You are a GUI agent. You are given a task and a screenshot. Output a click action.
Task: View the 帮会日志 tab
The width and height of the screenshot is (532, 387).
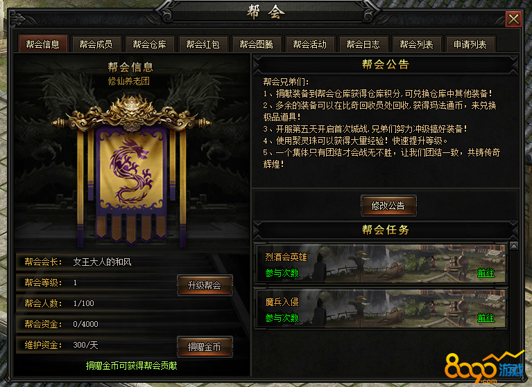pyautogui.click(x=363, y=44)
